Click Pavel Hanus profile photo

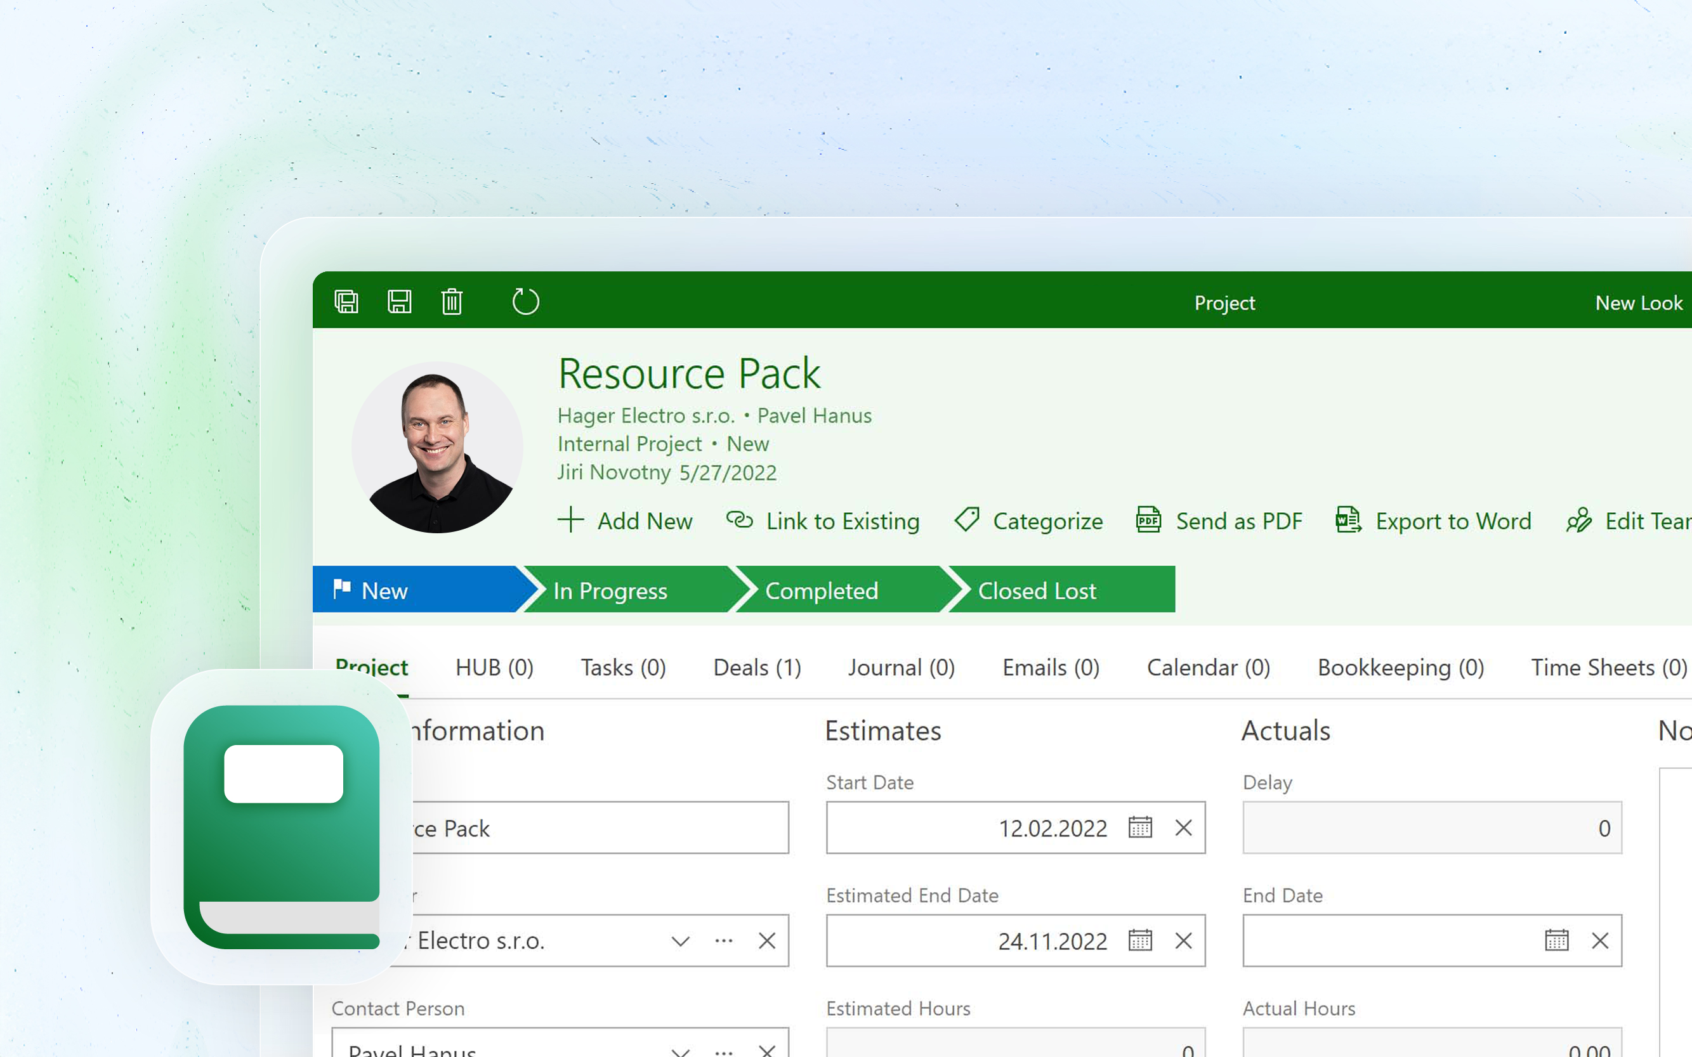coord(437,448)
